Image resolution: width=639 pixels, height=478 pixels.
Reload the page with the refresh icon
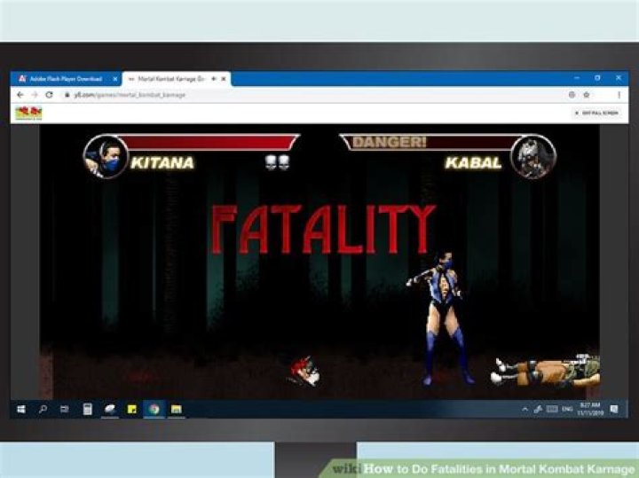50,95
